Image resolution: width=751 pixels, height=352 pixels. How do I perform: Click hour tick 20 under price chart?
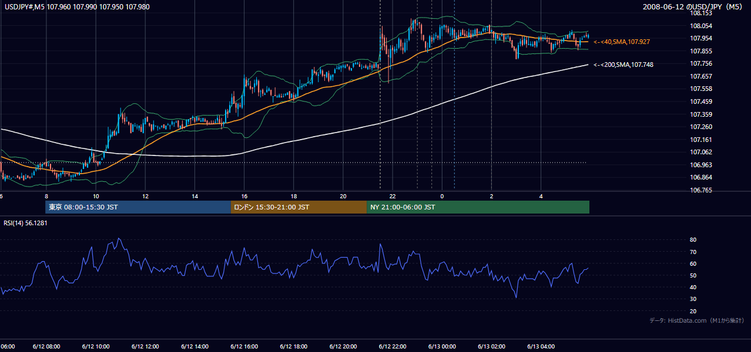click(343, 197)
